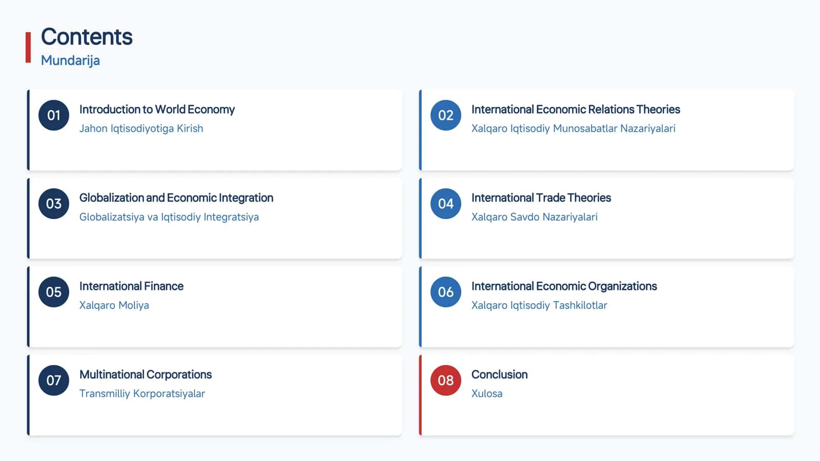Image resolution: width=820 pixels, height=461 pixels.
Task: Select the 04 circle badge
Action: tap(446, 204)
